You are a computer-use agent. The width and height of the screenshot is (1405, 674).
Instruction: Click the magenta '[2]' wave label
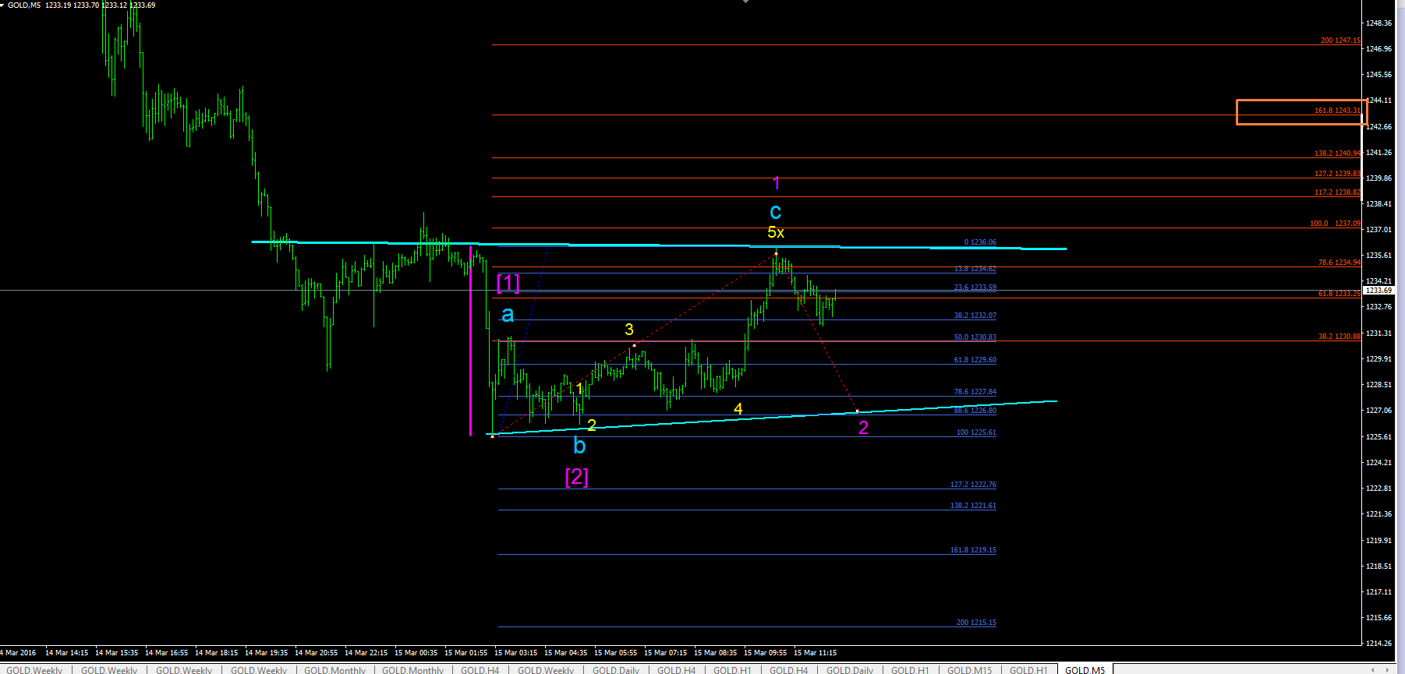tap(577, 477)
